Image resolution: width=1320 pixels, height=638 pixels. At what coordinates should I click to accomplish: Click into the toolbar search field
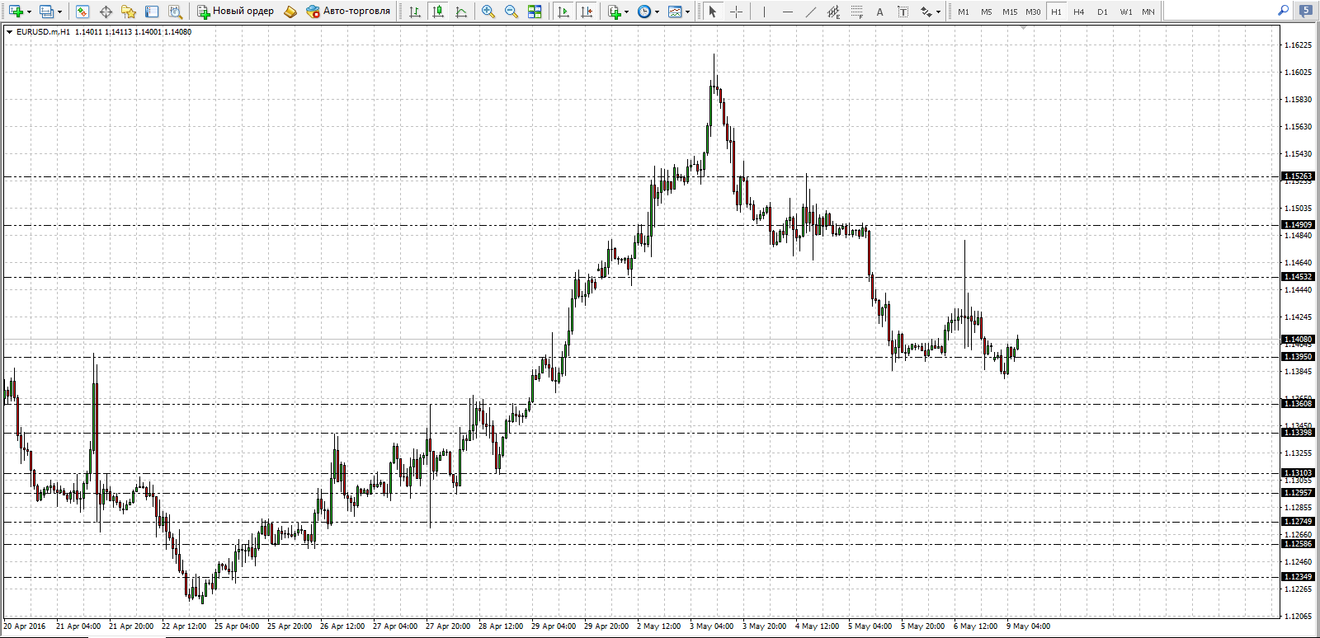tap(1218, 11)
